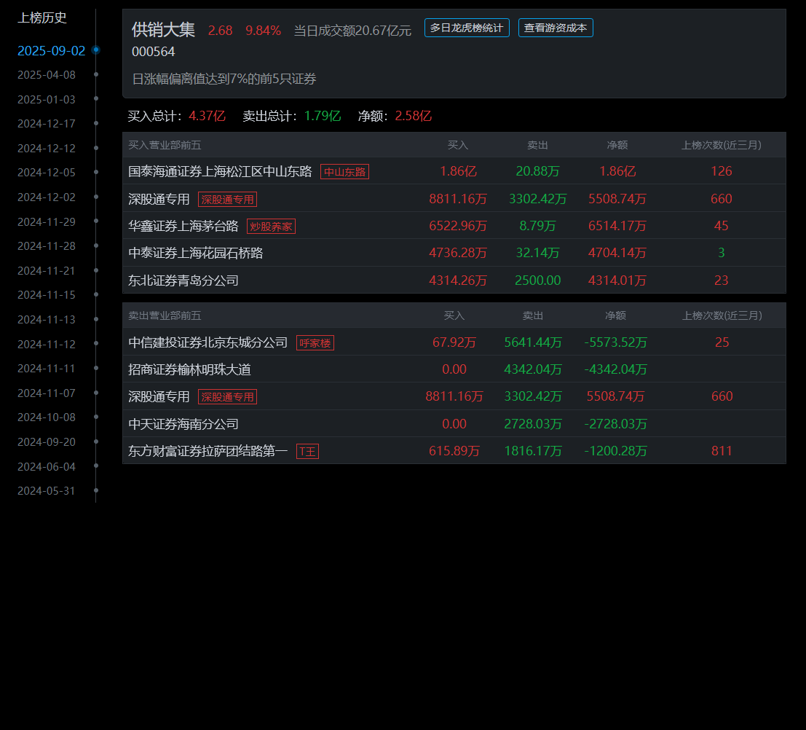Screen dimensions: 806x730
Task: Select history date 2024-12-17
Action: click(47, 123)
